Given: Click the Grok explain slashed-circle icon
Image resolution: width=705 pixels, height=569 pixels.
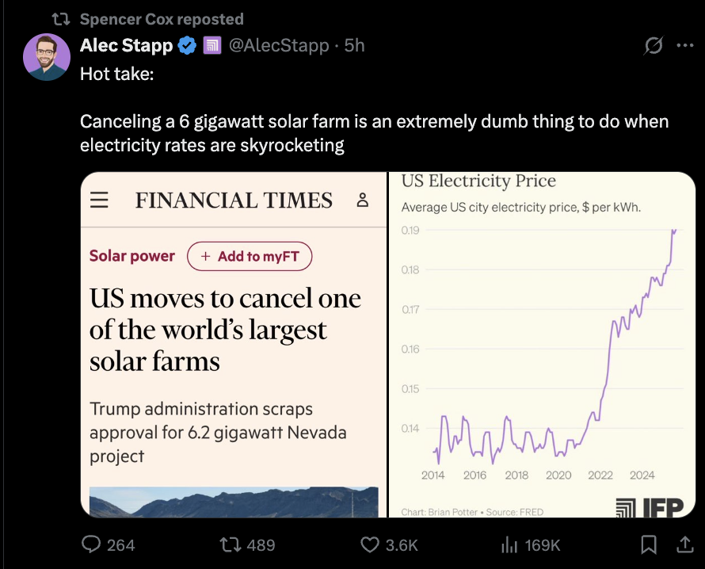Looking at the screenshot, I should (654, 45).
